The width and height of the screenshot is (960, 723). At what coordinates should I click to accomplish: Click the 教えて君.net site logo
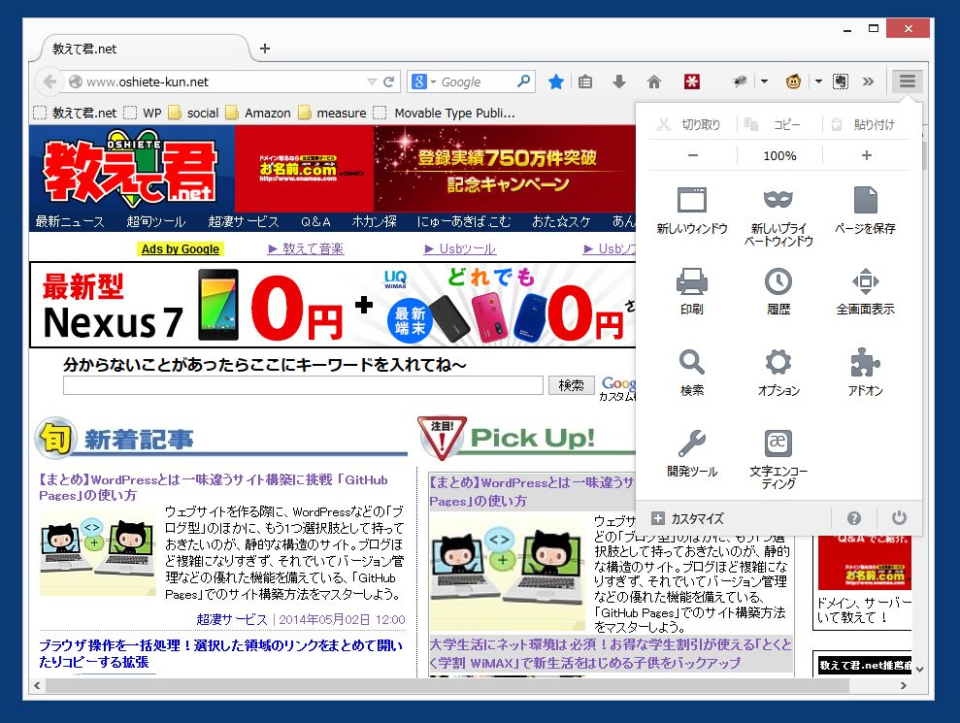130,168
